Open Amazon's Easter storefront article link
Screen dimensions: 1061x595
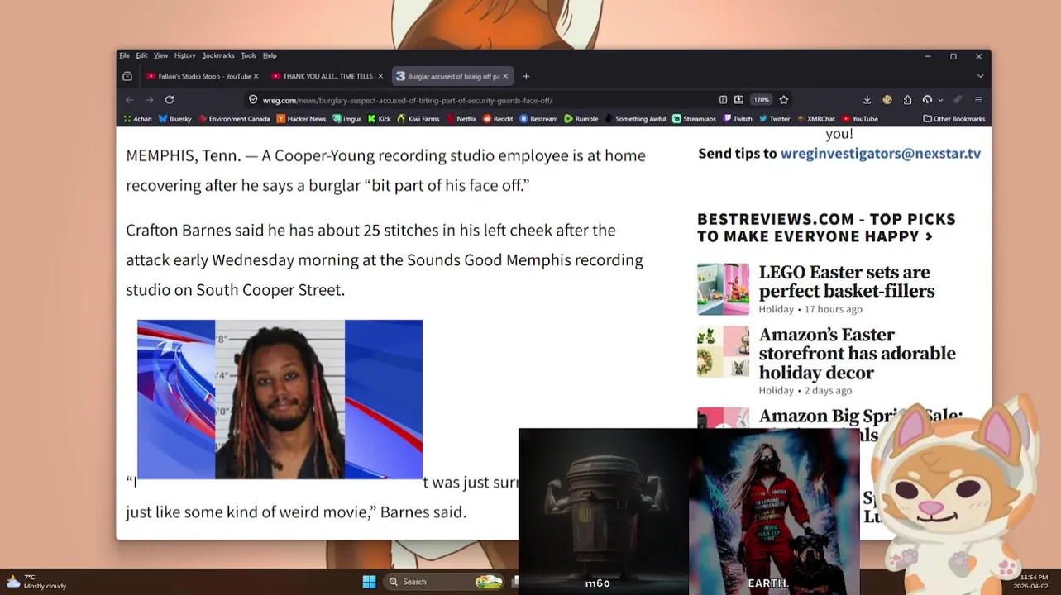(857, 354)
